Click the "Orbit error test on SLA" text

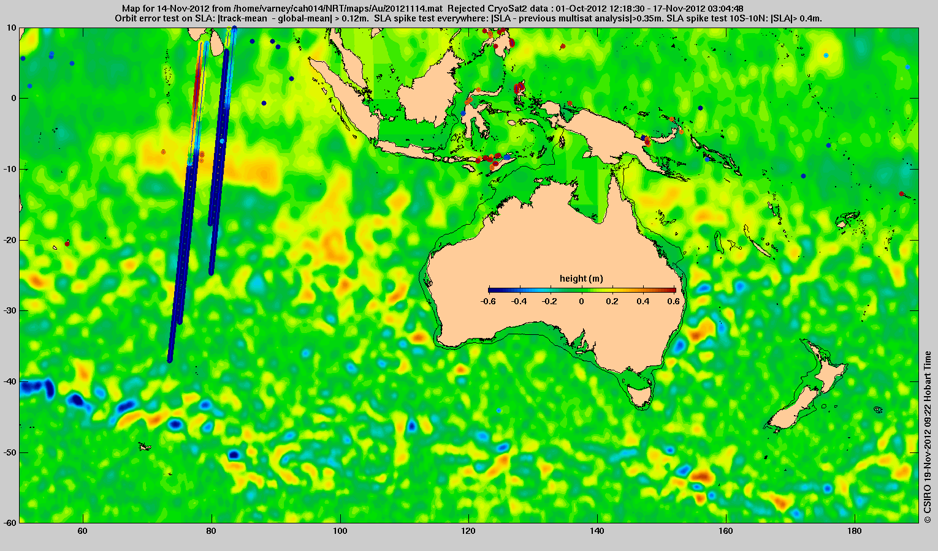tap(242, 19)
